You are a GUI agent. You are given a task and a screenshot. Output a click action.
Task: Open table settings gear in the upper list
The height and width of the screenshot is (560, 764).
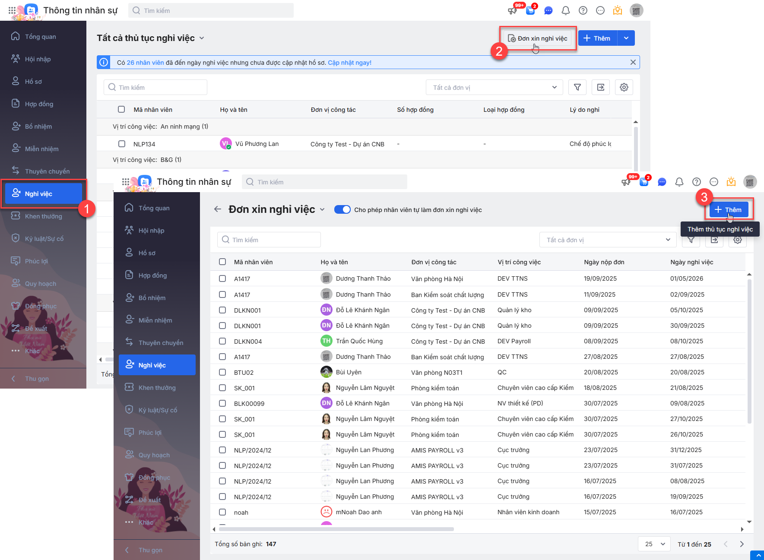624,87
